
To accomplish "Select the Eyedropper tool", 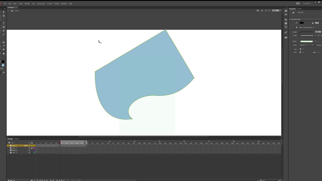I will [4, 46].
